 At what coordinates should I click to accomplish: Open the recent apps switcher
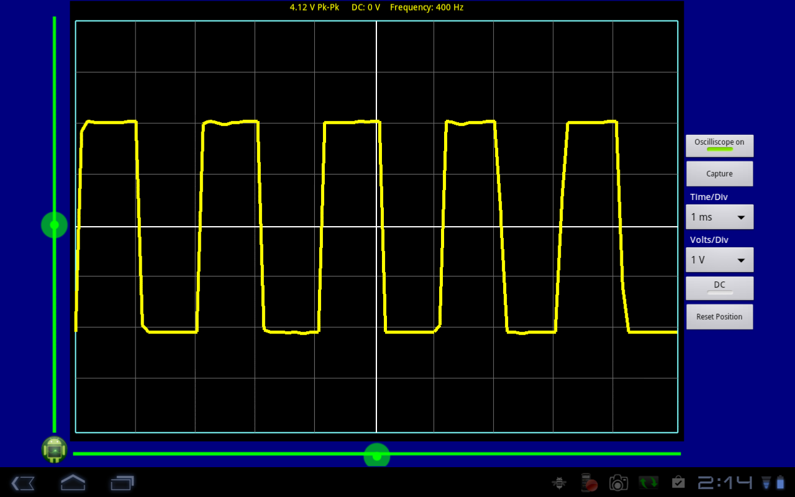pyautogui.click(x=122, y=483)
